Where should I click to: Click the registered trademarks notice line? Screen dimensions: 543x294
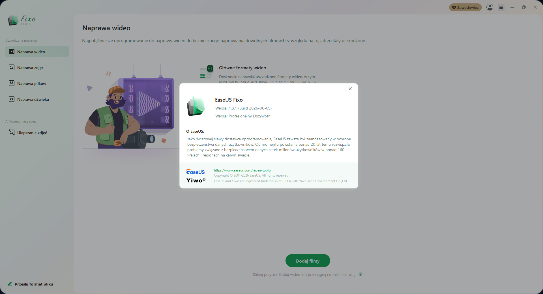(280, 181)
